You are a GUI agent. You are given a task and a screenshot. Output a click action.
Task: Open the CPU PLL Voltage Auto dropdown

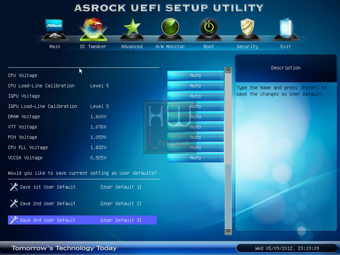point(195,147)
